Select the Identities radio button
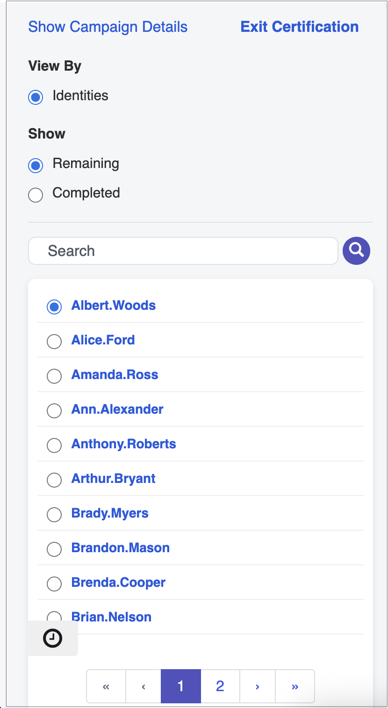Screen dimensions: 388x708 point(36,97)
